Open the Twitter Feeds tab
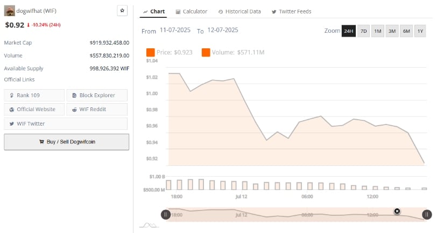The image size is (444, 233). (291, 12)
